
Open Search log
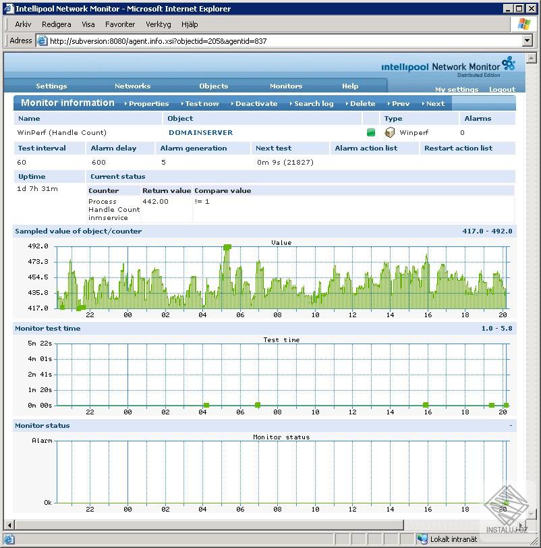(312, 103)
